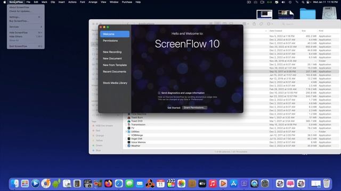Open the Services submenu

tap(26, 27)
